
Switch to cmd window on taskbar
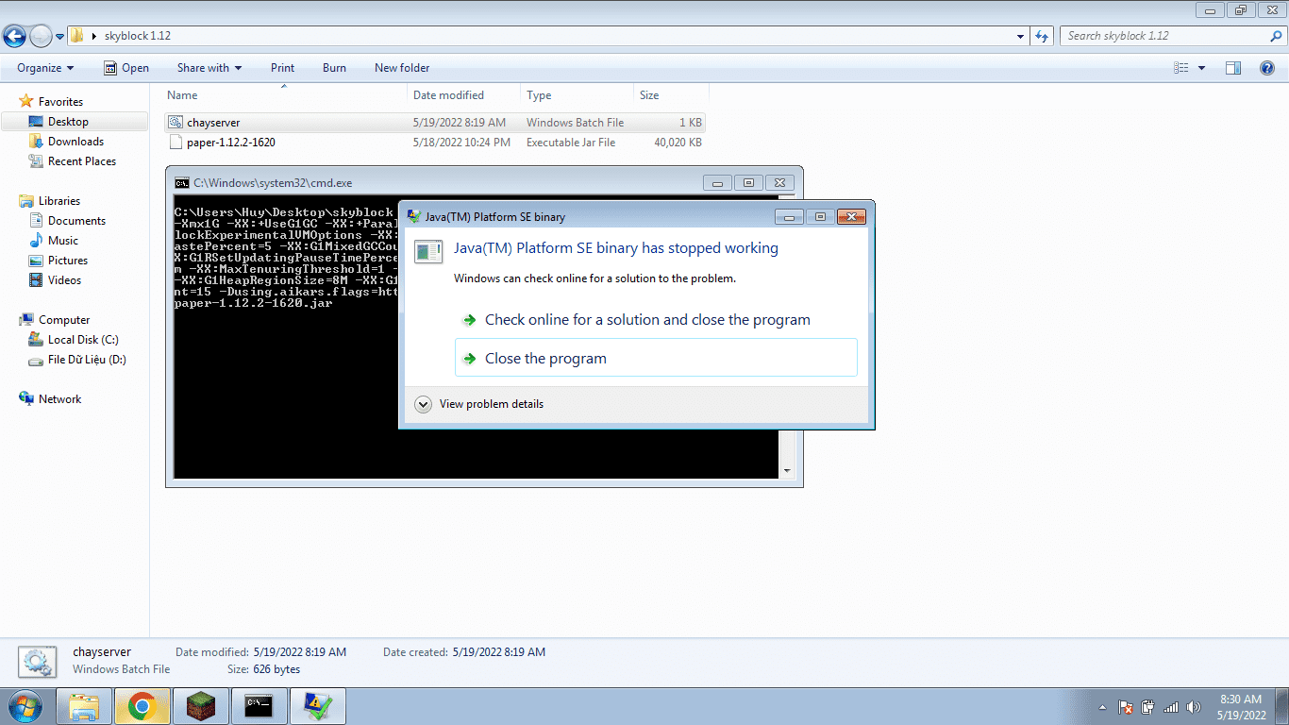pos(259,706)
